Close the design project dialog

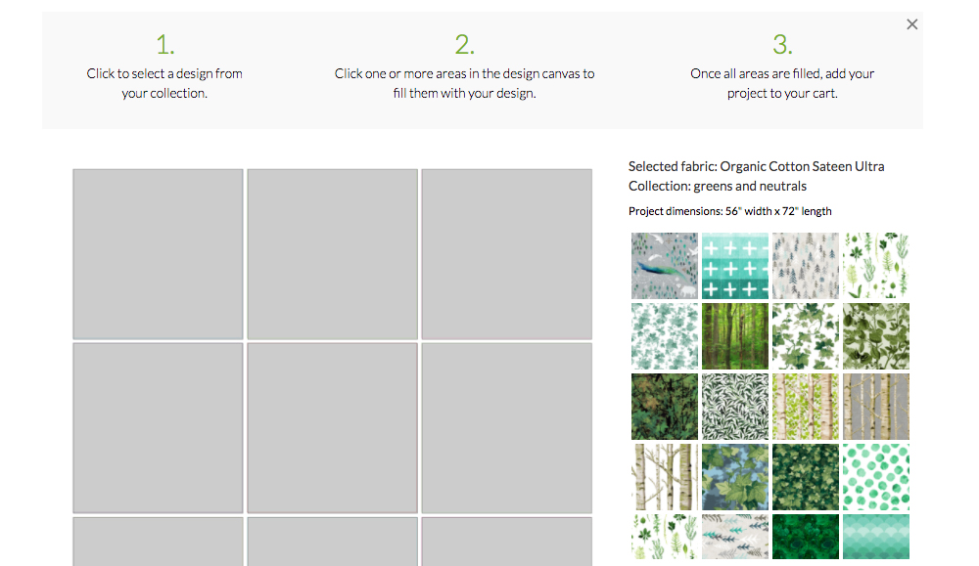(911, 23)
